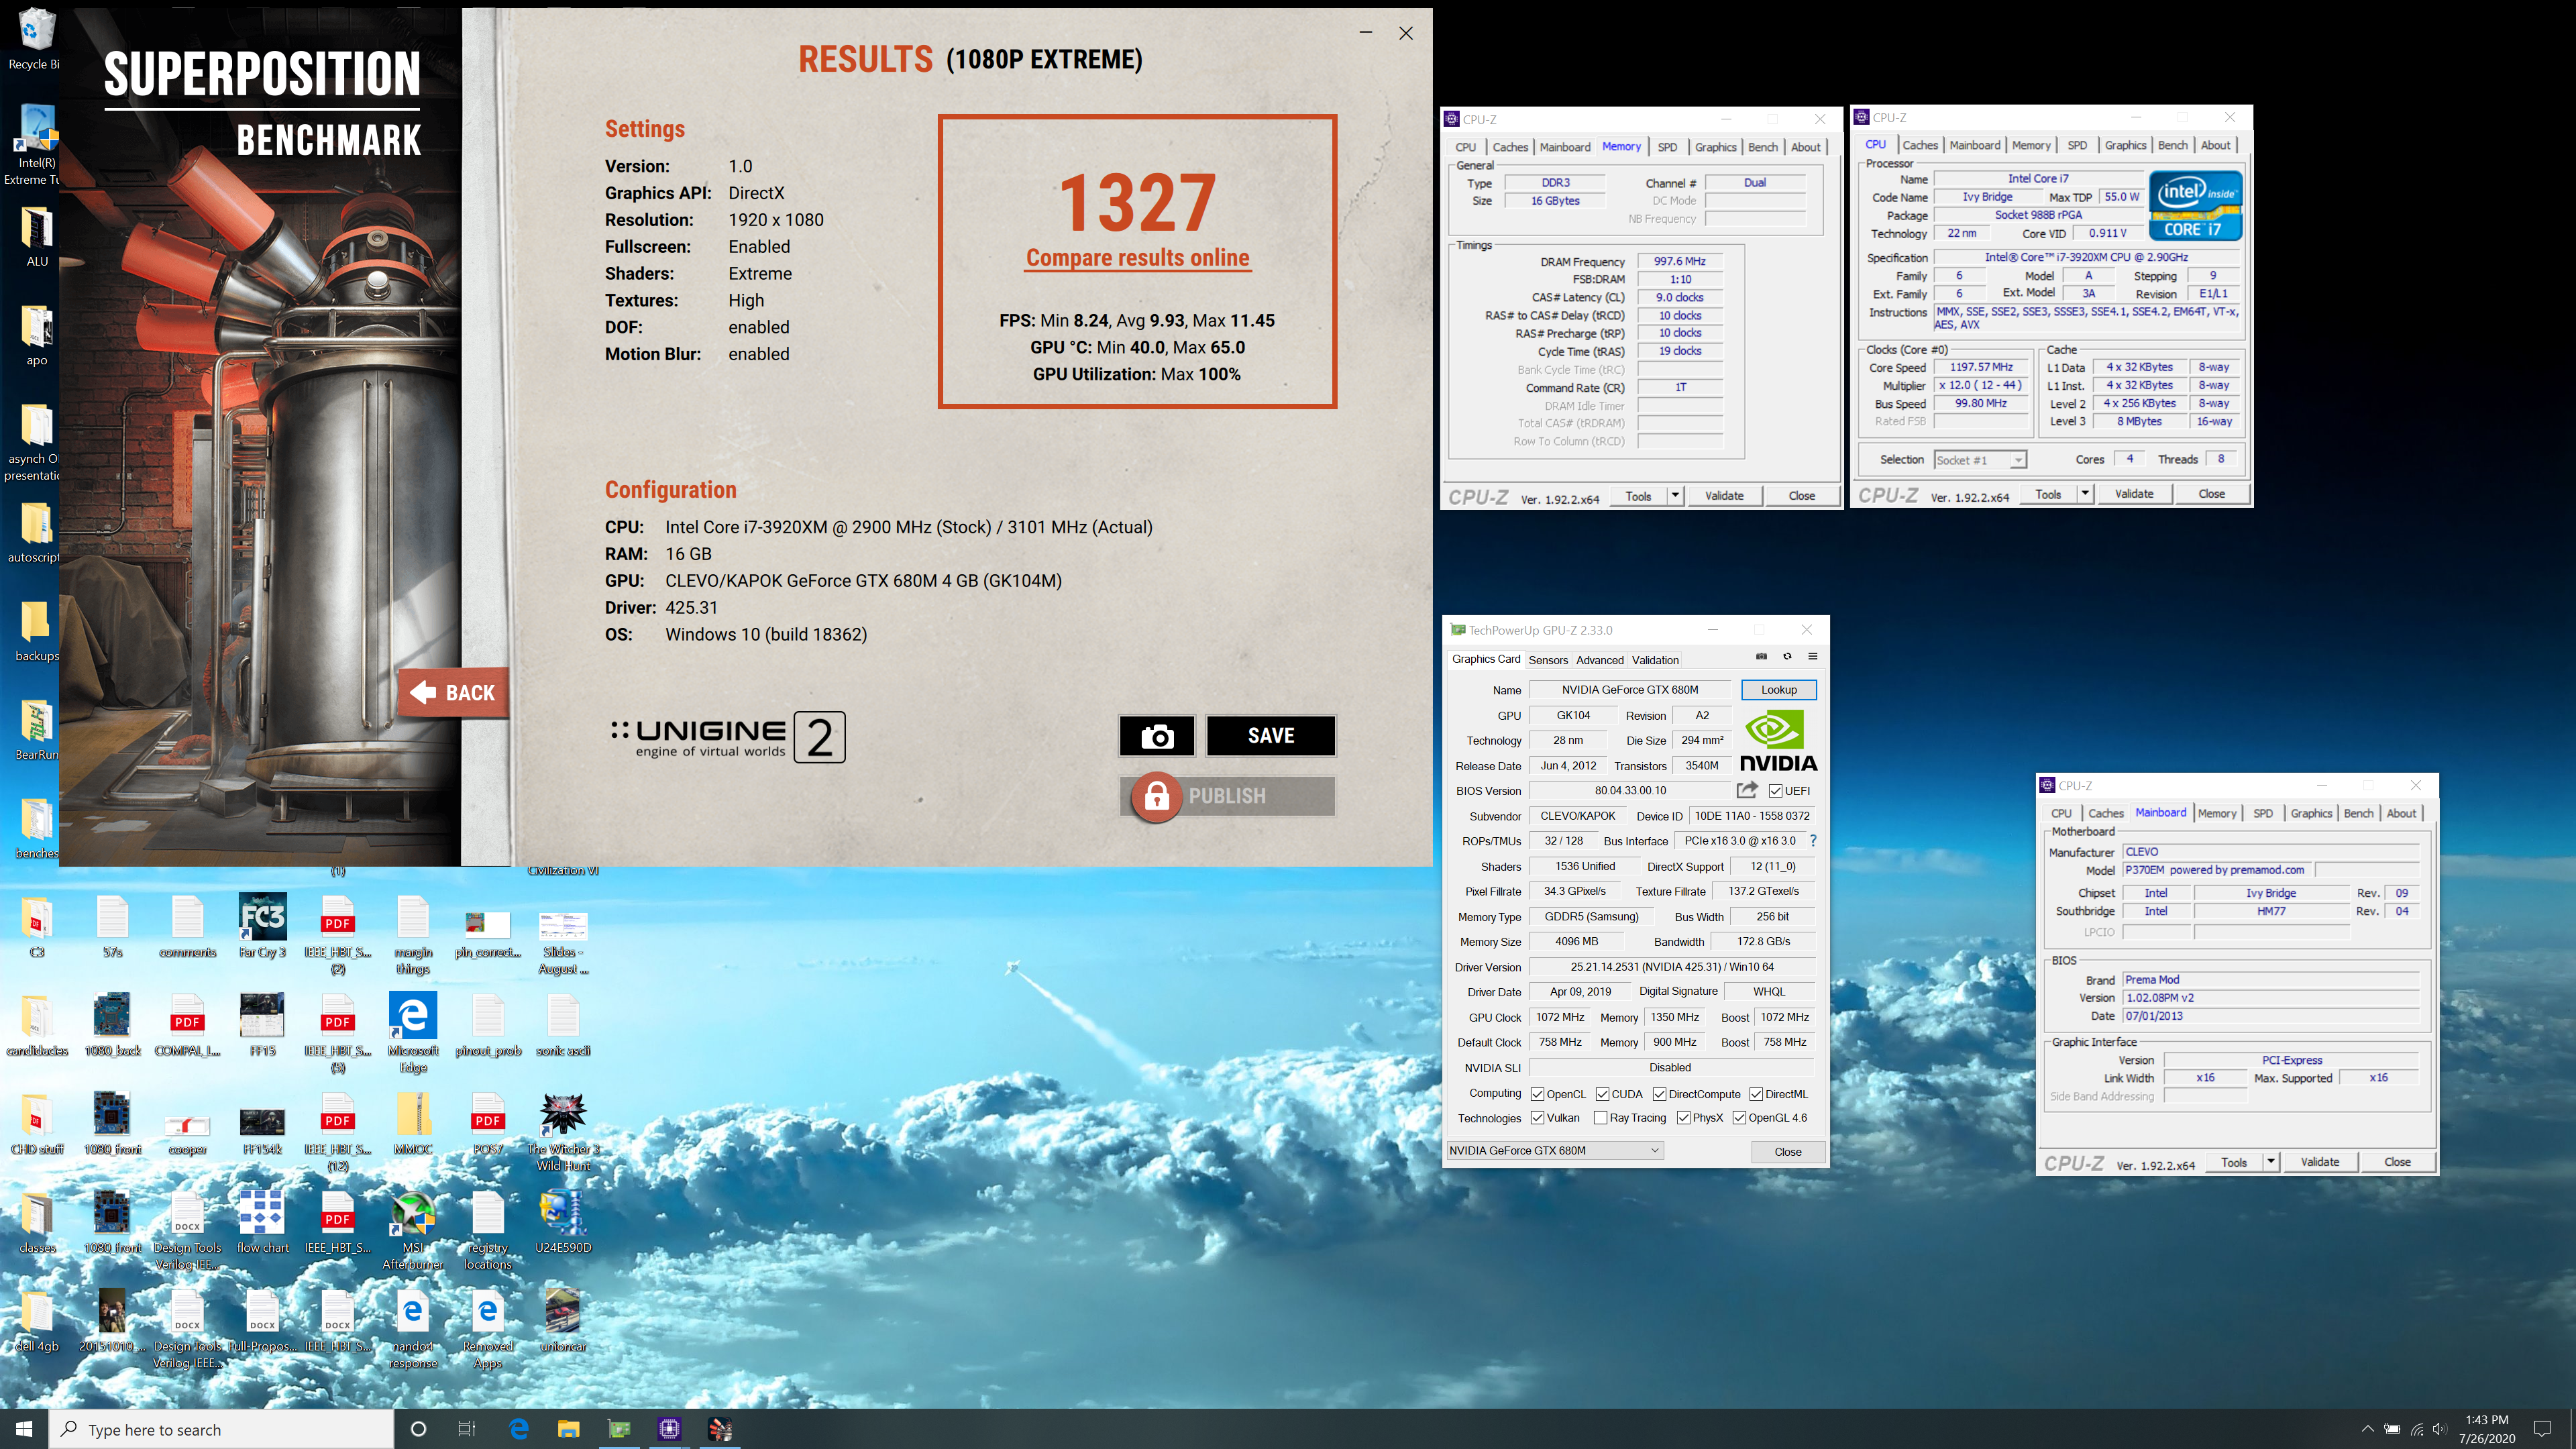Toggle the PhysX checkbox in GPU-Z
Image resolution: width=2576 pixels, height=1449 pixels.
click(x=1684, y=1118)
